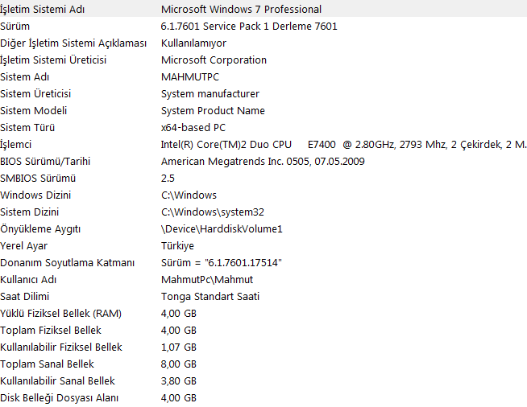Select the Kullanılabilir Fiziksel Bellek label
This screenshot has width=527, height=407.
tap(61, 347)
